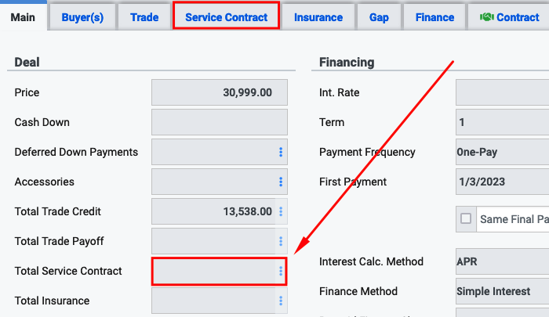The image size is (549, 317).
Task: Open the Trade tab
Action: (144, 17)
